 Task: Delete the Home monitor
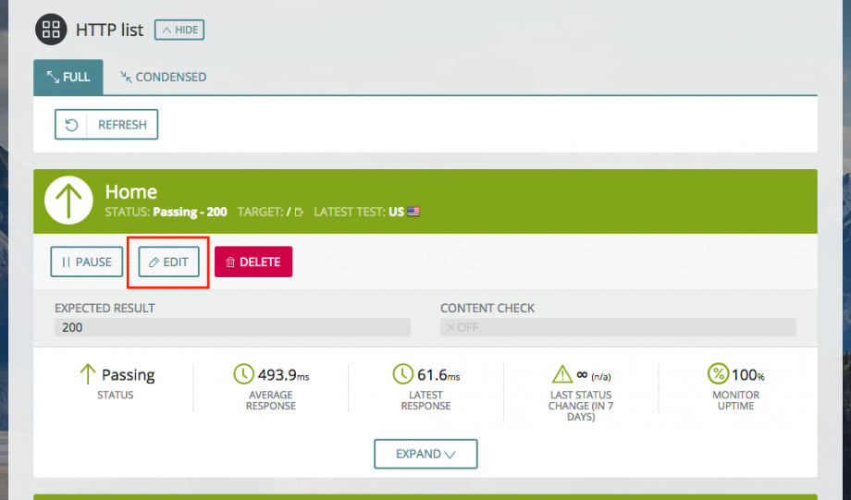point(253,262)
